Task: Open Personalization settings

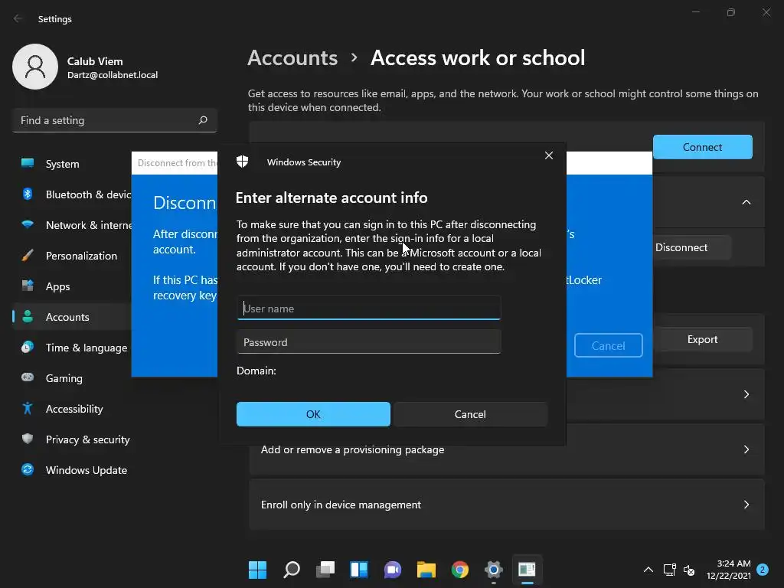Action: (x=72, y=256)
